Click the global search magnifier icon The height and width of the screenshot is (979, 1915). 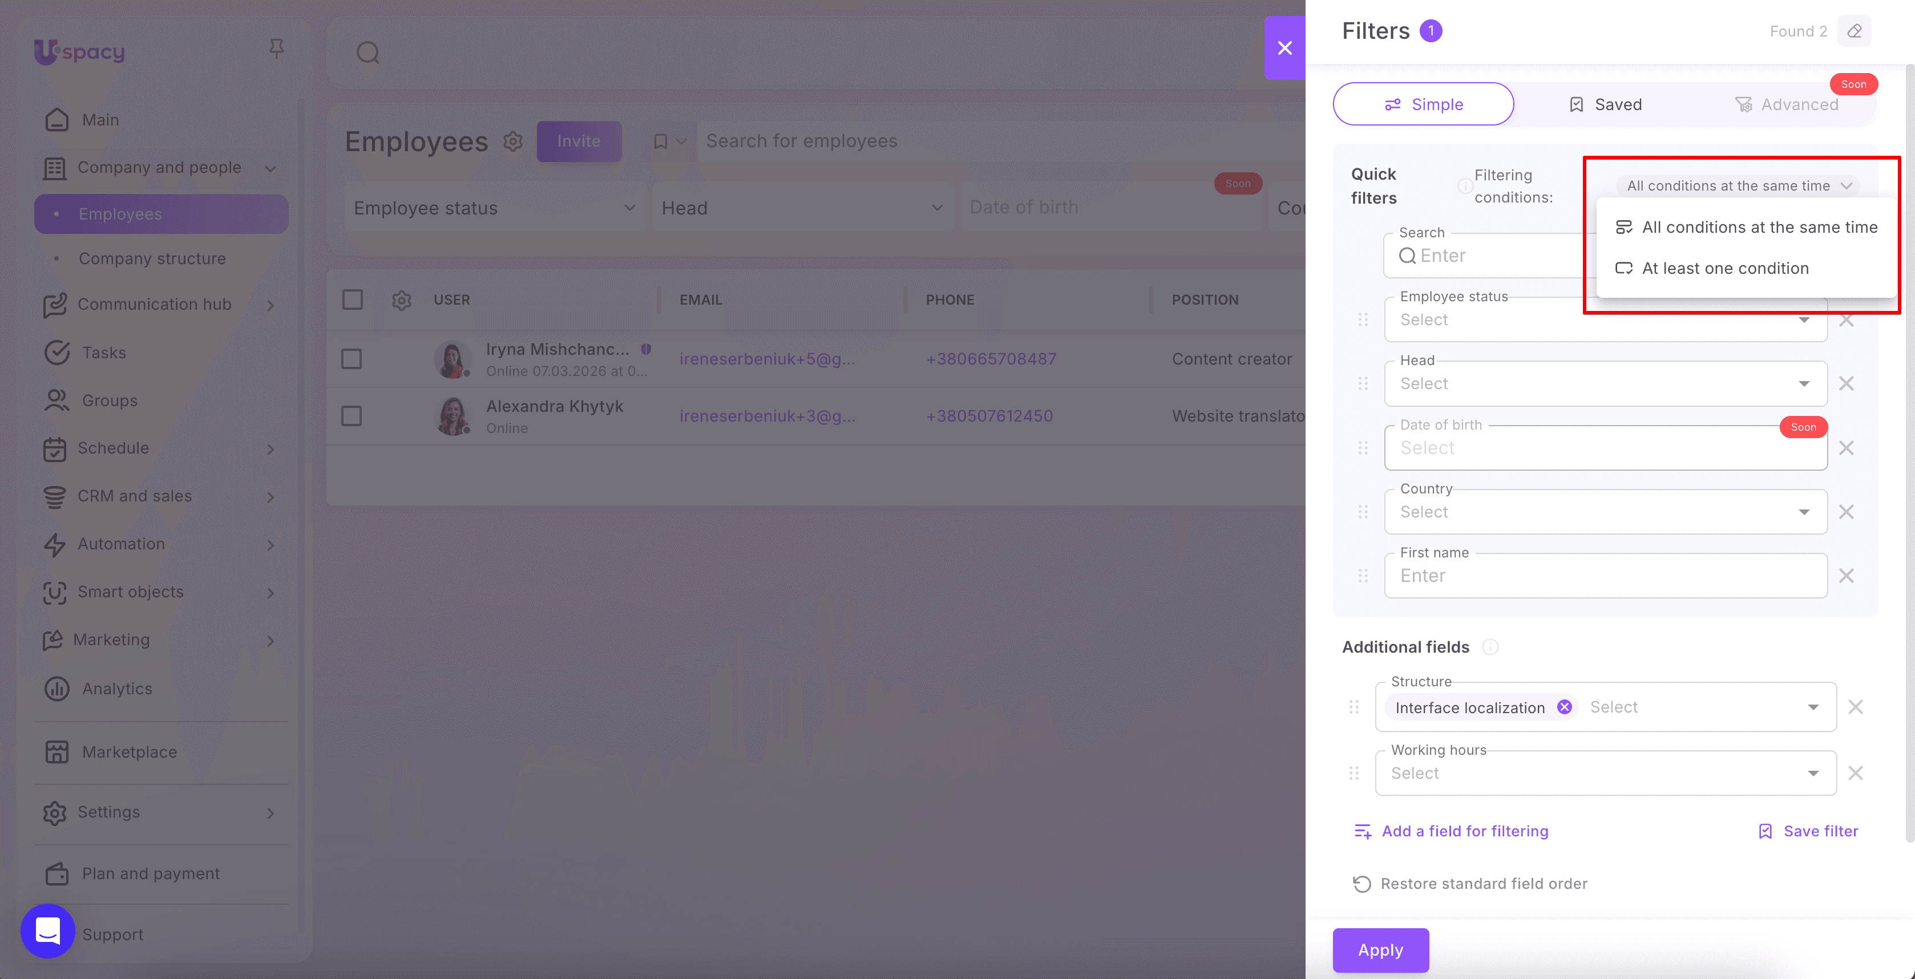coord(368,53)
